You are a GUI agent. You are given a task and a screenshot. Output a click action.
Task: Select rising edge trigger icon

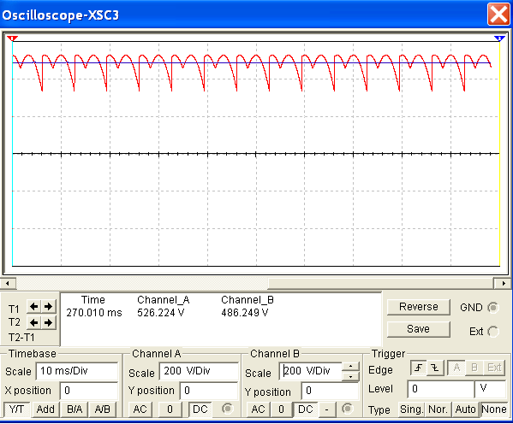(419, 368)
